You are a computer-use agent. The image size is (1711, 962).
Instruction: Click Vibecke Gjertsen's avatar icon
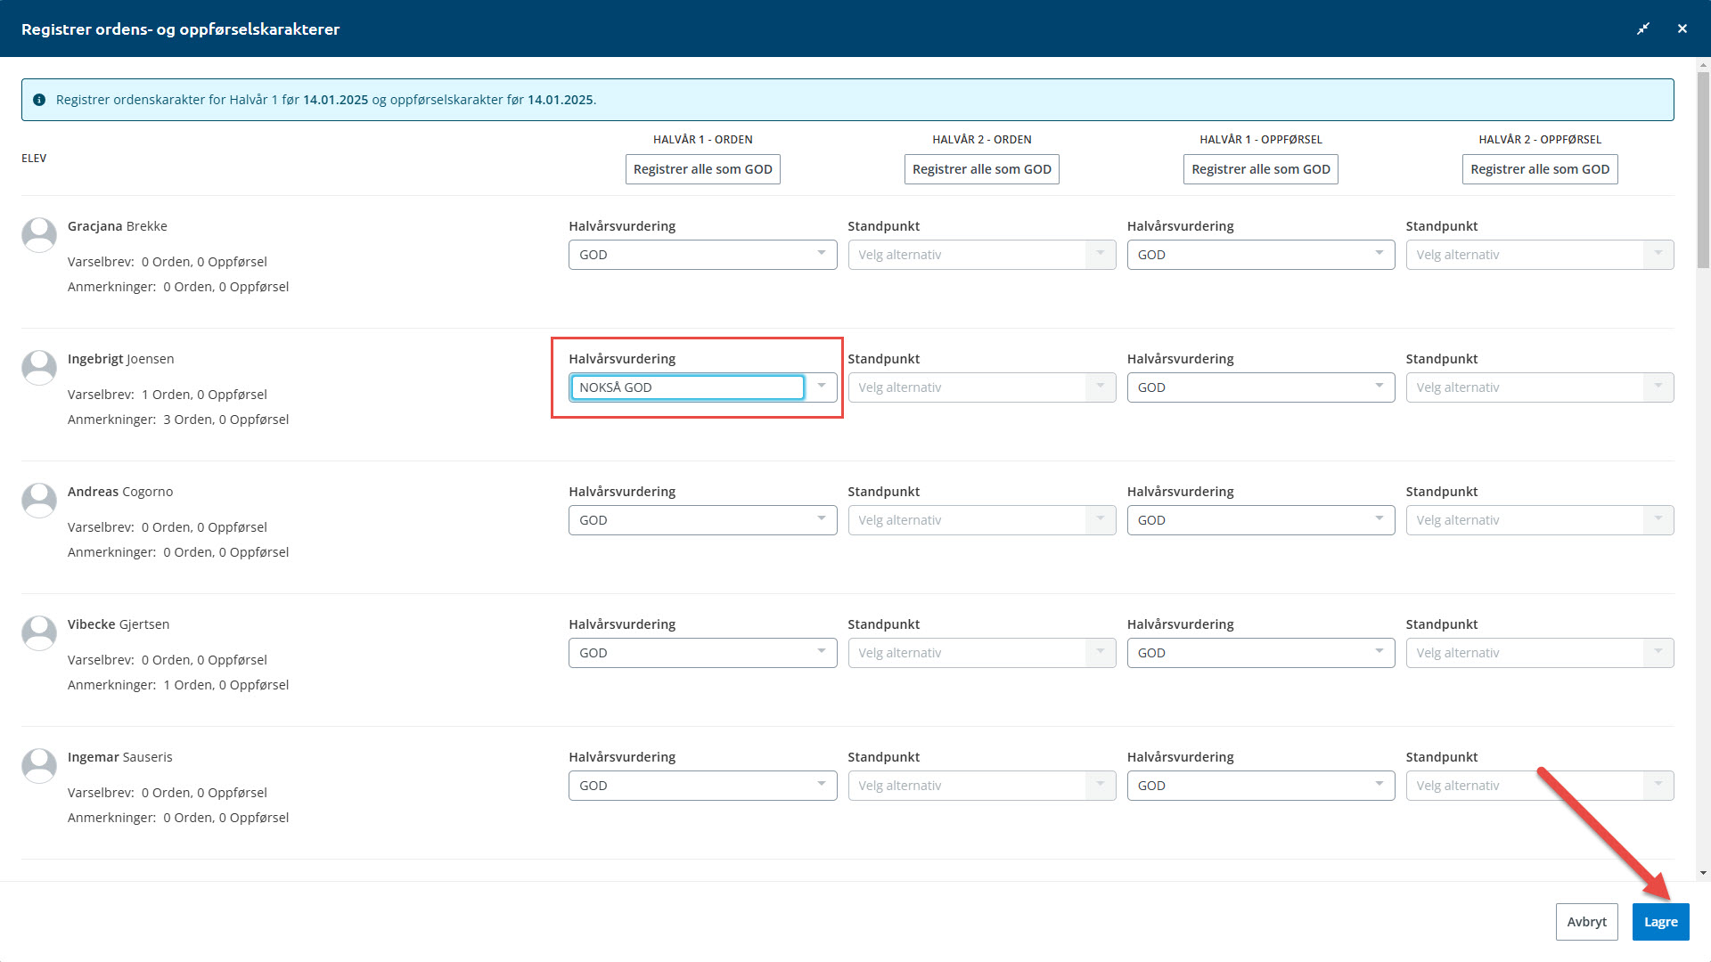pyautogui.click(x=39, y=633)
